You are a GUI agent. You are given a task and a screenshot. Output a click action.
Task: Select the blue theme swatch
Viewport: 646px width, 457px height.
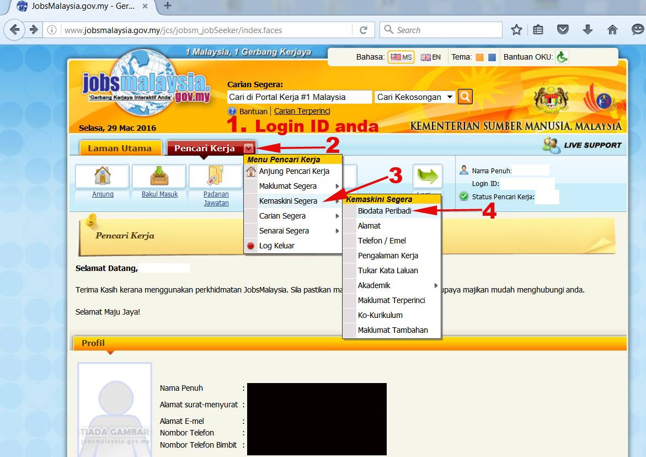pos(492,57)
